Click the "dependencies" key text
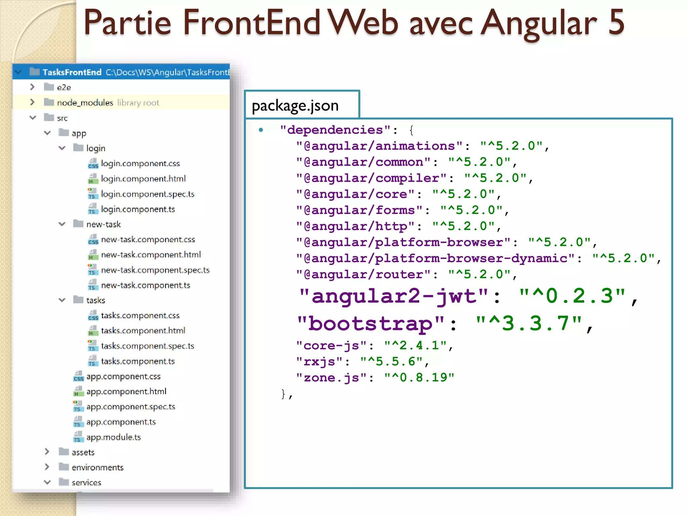 click(336, 130)
